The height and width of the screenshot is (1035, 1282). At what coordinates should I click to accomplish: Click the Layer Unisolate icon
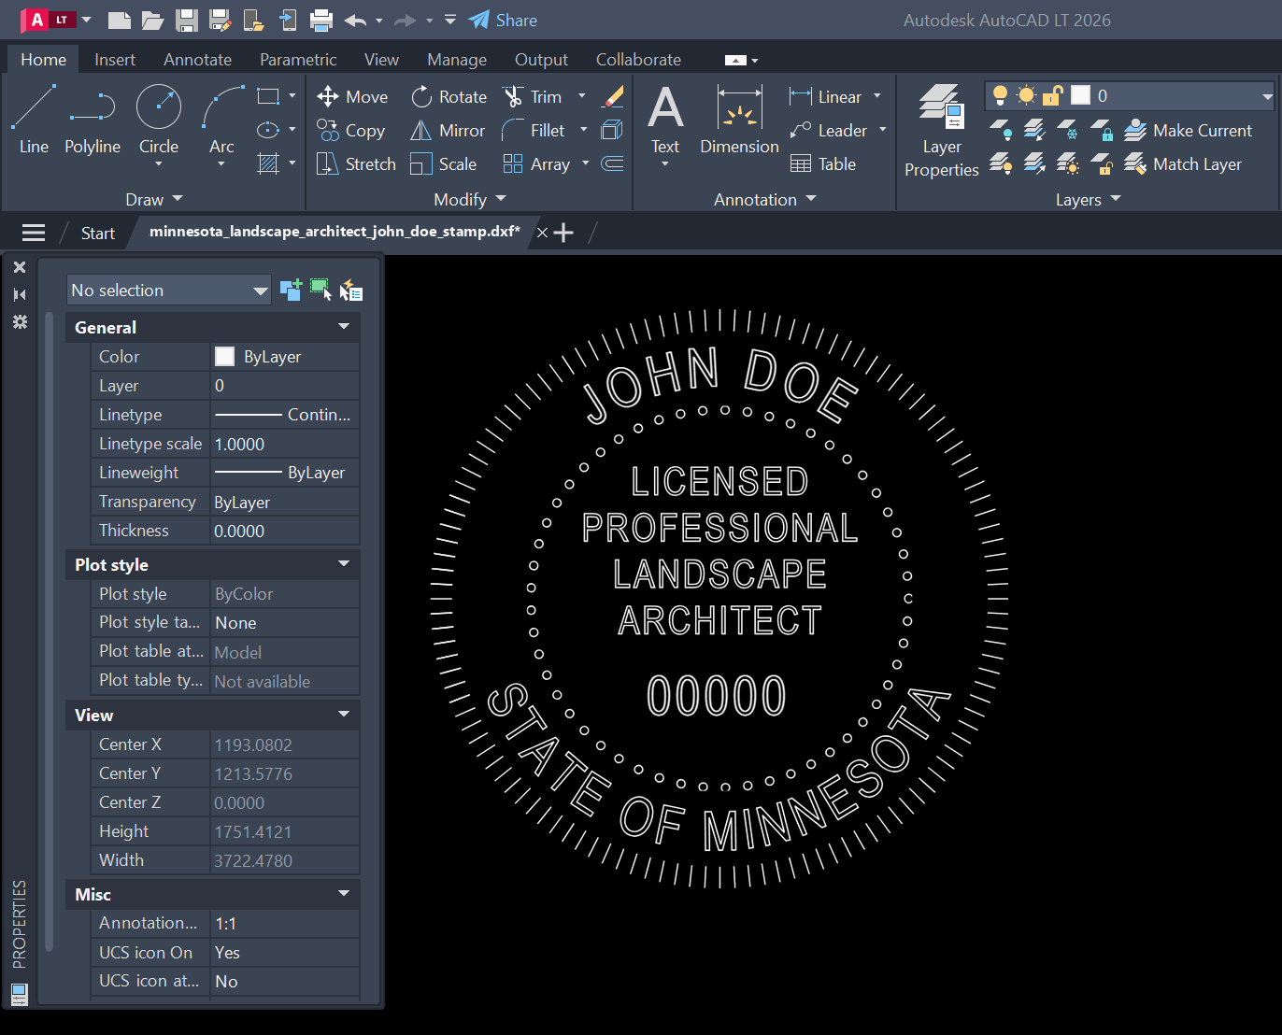coord(1034,163)
